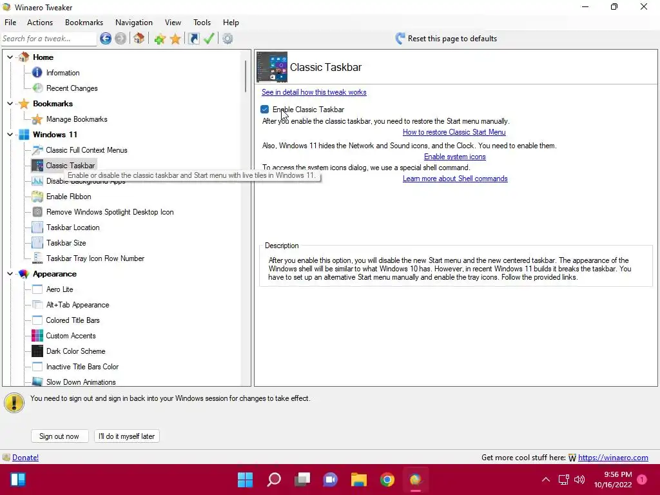Viewport: 660px width, 495px height.
Task: Click the Dark Color Scheme icon
Action: click(x=37, y=351)
